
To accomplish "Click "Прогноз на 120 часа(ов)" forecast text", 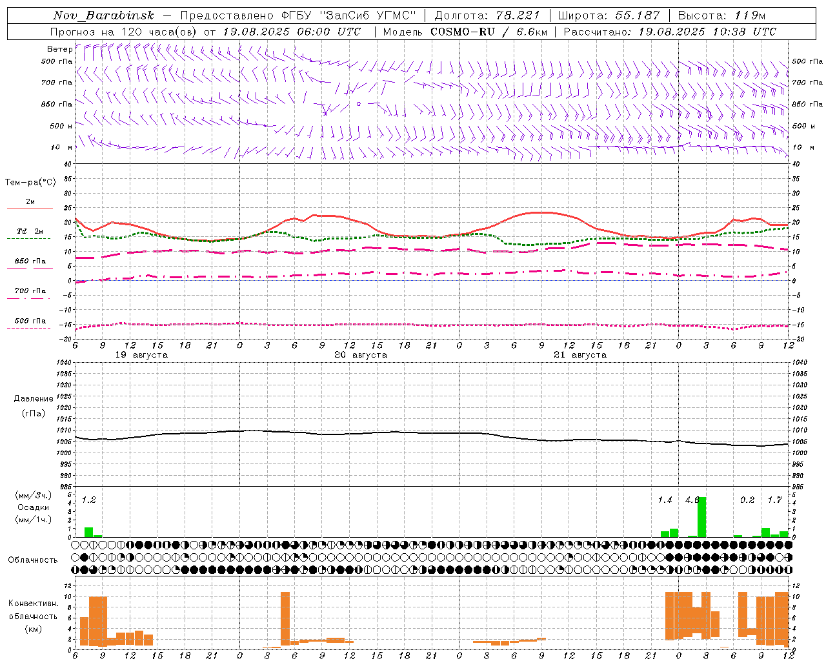I will [124, 32].
